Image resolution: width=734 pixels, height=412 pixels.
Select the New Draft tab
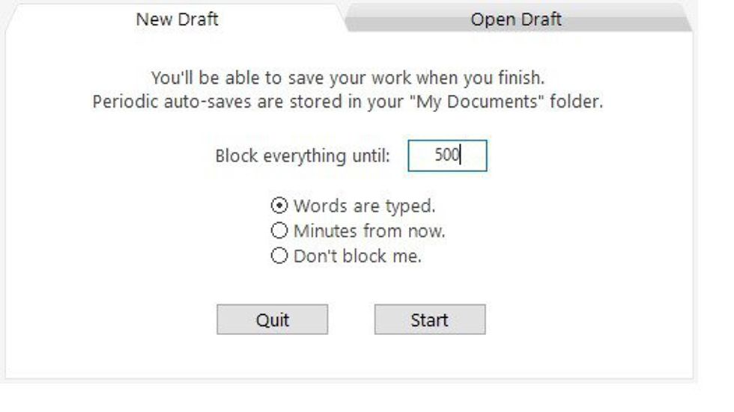(177, 19)
